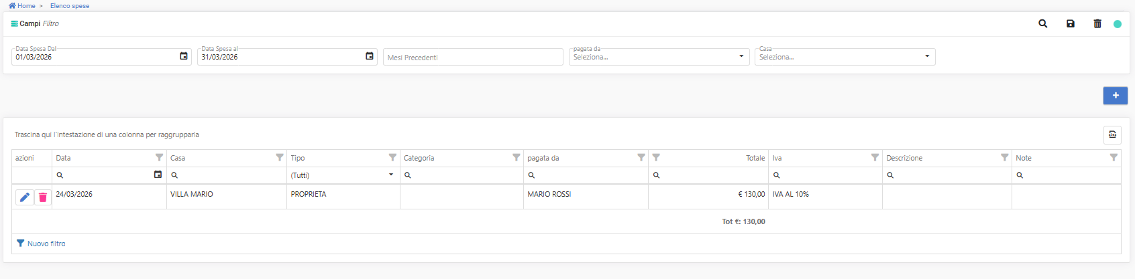Toggle the Campi Filtro panel header
This screenshot has height=279, width=1135.
[x=35, y=23]
